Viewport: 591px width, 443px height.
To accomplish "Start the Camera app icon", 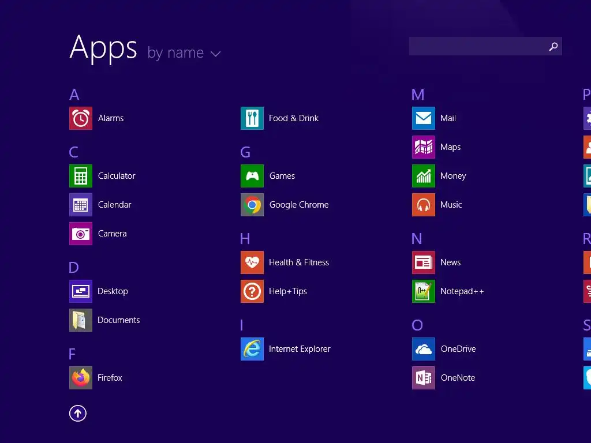I will click(x=81, y=234).
